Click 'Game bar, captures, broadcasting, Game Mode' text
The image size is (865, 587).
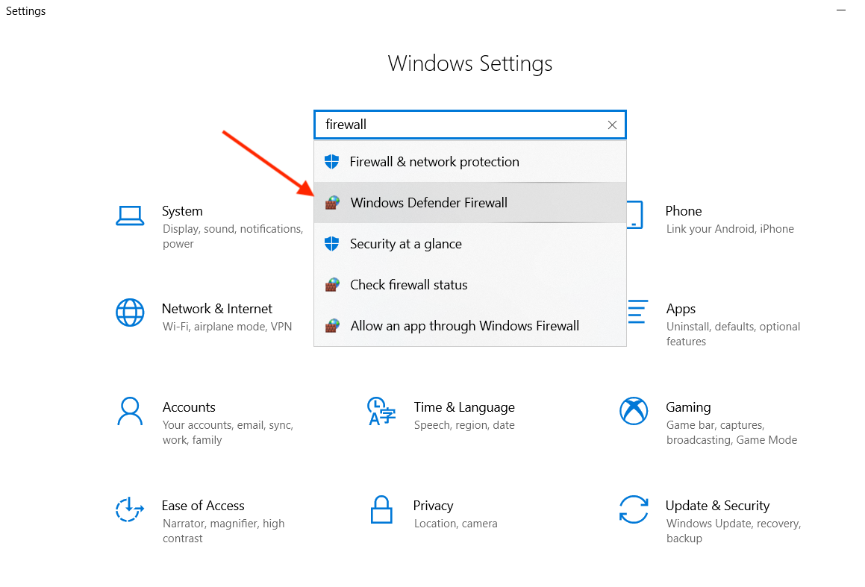coord(731,433)
